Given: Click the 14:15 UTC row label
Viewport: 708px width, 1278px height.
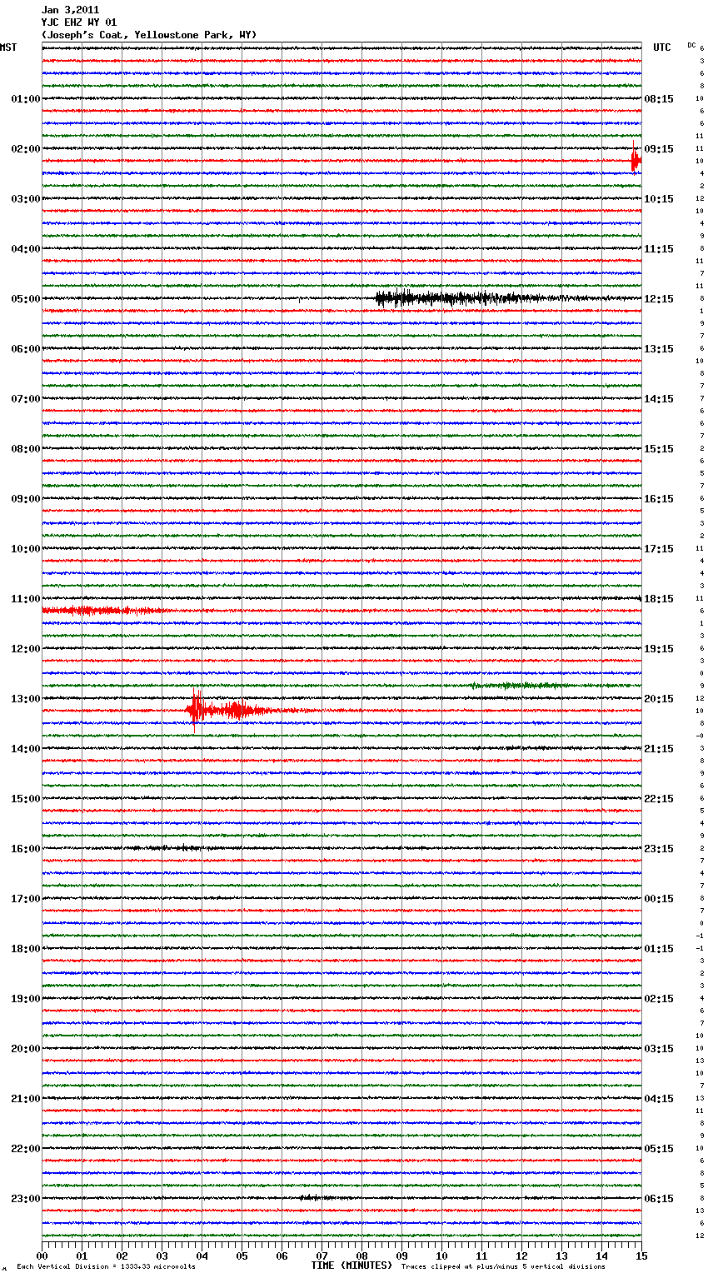Looking at the screenshot, I should click(659, 399).
